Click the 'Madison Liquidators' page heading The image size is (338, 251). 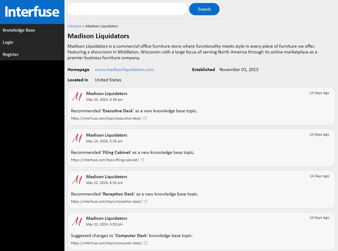click(98, 36)
